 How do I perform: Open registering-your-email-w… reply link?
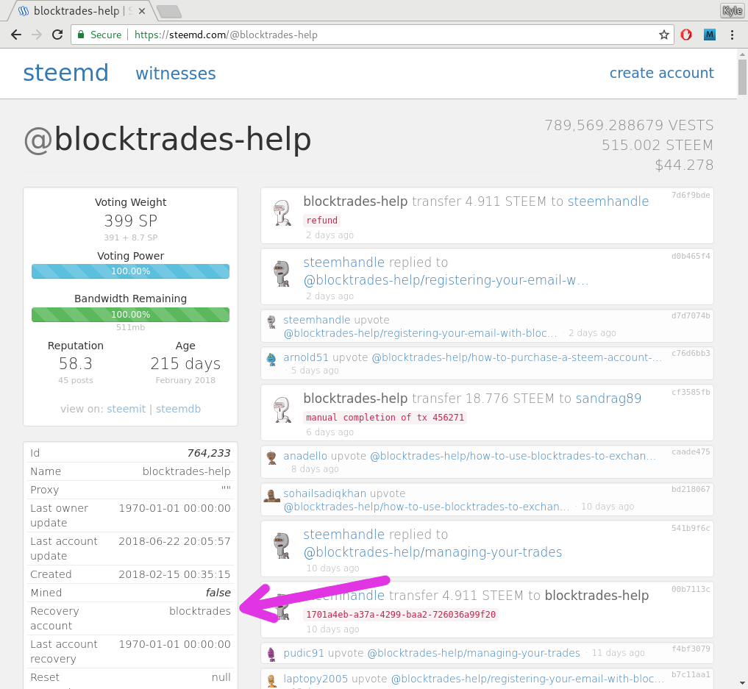pos(446,280)
